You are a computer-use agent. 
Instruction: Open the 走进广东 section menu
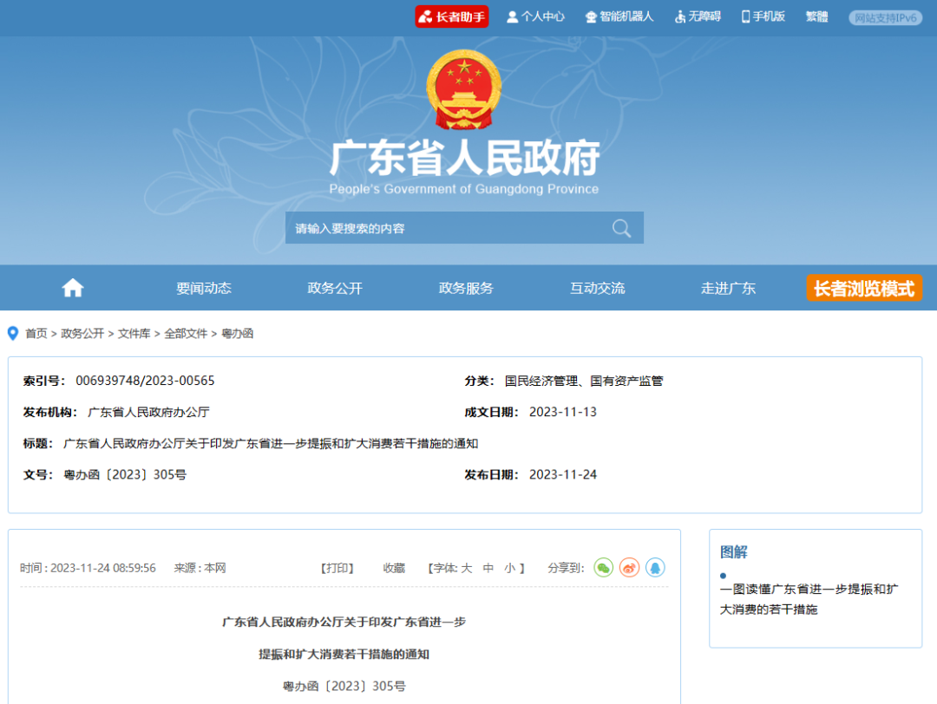tap(729, 287)
